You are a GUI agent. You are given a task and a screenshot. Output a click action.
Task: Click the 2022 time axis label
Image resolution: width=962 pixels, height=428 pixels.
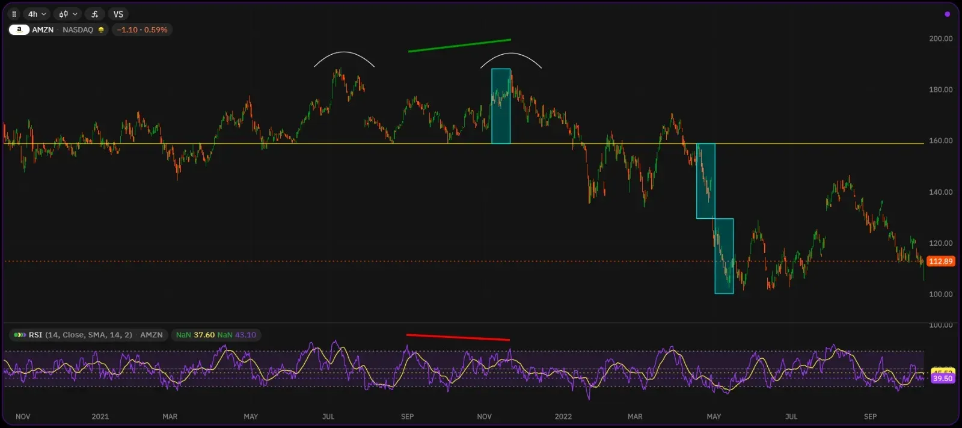563,417
